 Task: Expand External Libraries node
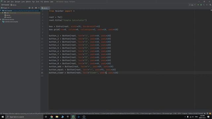[x=1, y=20]
